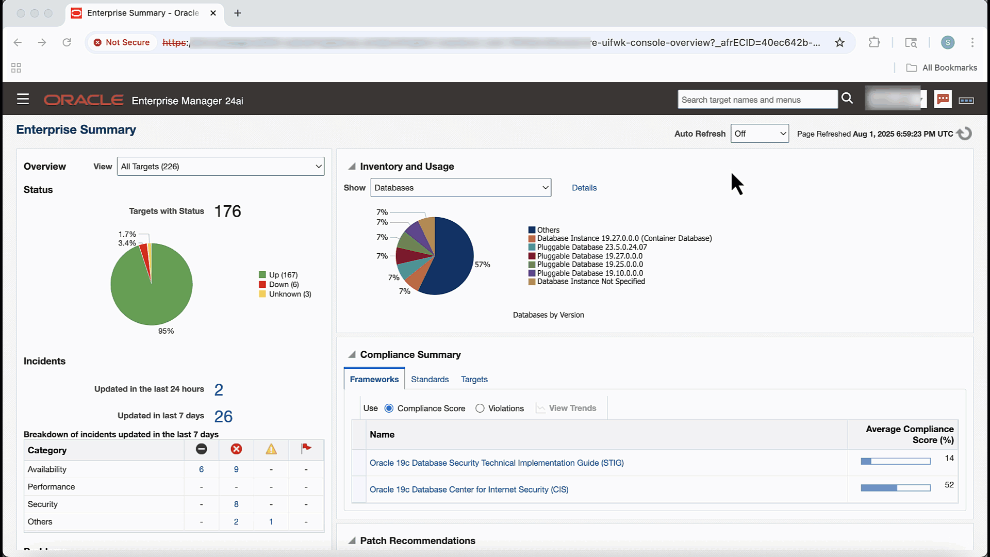Click the page refresh circular arrow icon

964,134
